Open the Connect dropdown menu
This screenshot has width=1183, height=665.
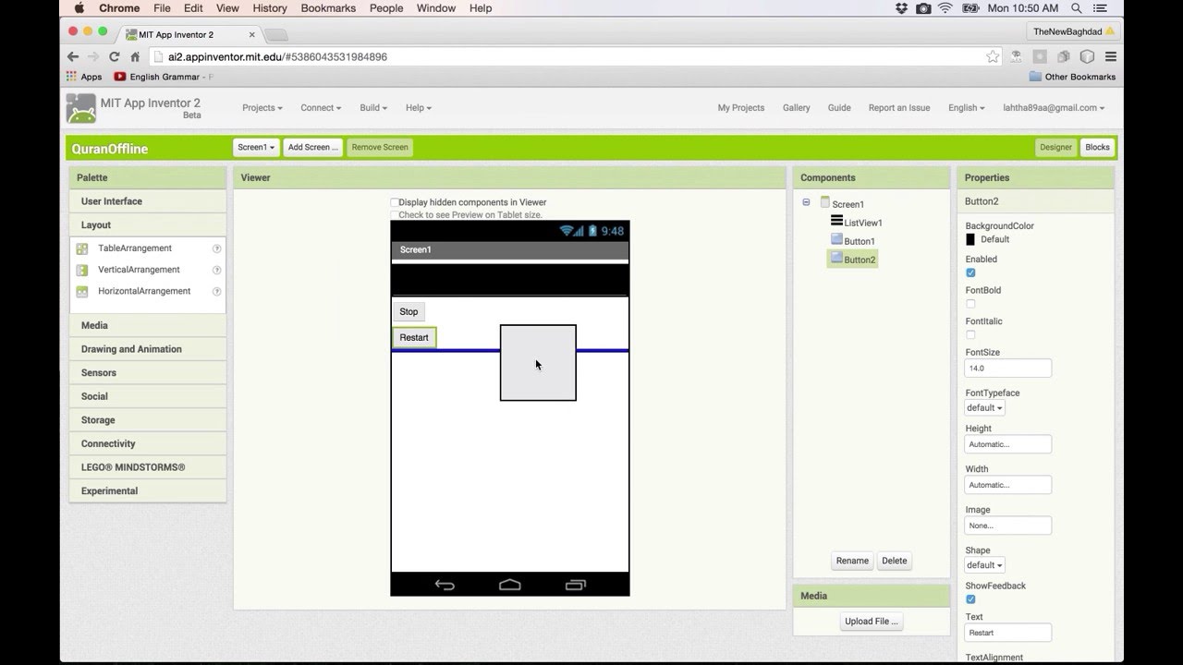click(x=321, y=108)
